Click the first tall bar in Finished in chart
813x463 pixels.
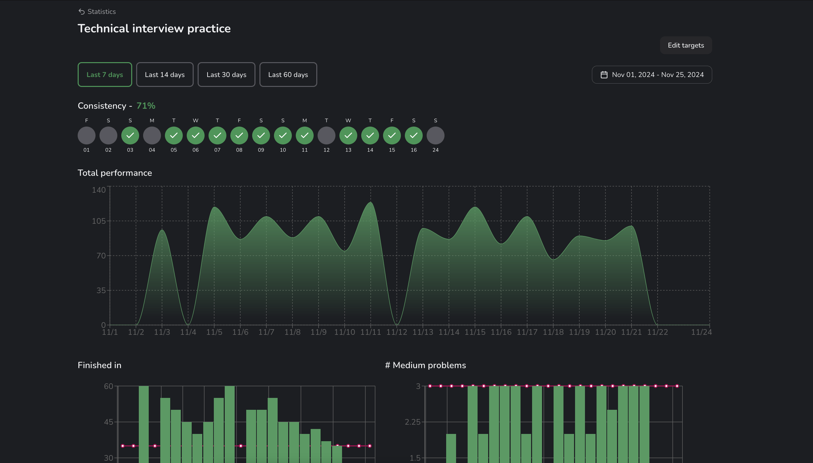pos(144,424)
